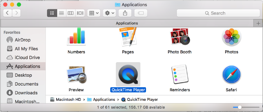Screen dimensions: 263x112
Task: Minimize window with the yellow button
Action: (x=12, y=5)
